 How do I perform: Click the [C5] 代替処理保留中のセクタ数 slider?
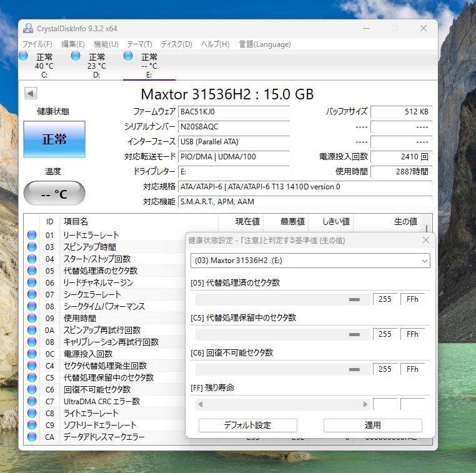[x=282, y=334]
